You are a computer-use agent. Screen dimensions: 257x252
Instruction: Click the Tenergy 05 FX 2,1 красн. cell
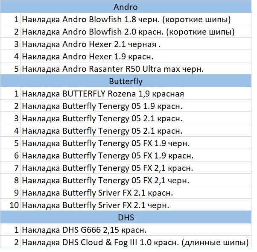point(136,168)
